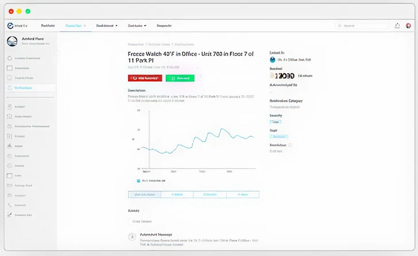Click the blue location avatar in the right details panel
This screenshot has width=418, height=256.
272,59
